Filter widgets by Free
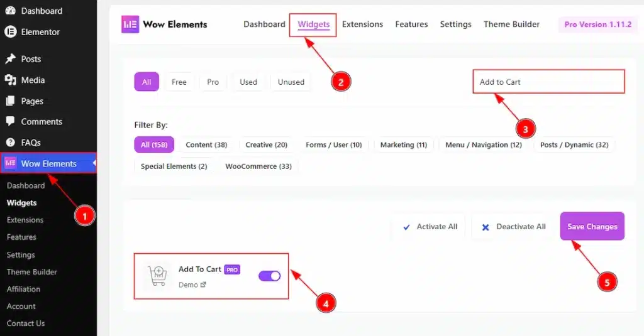The image size is (644, 336). (179, 82)
